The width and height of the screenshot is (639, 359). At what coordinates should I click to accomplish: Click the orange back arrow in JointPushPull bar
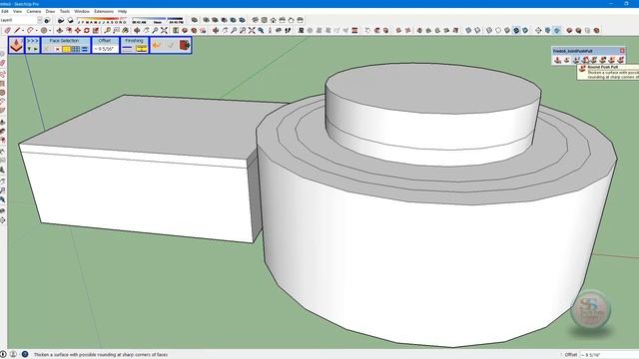point(157,45)
